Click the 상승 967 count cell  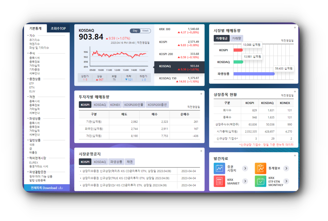coord(100,78)
